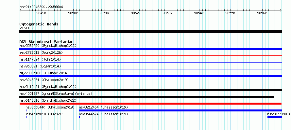Click the Cytogenetic Bands track heading
The image size is (291, 130).
[x=39, y=24]
